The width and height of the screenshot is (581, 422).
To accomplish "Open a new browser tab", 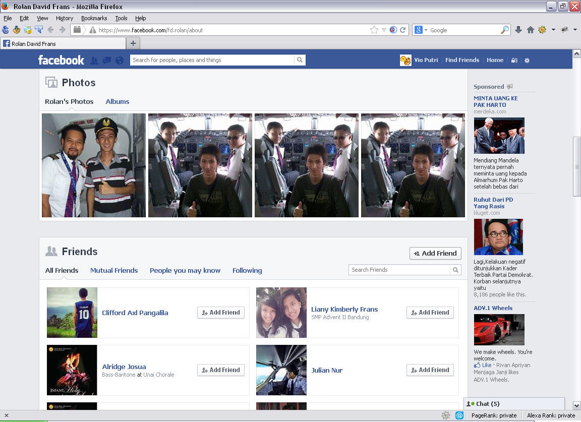I will (133, 44).
